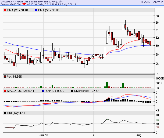Screen dimensions: 164x138
Task: Click the 'EMA (50): 30.05' label
Action: click(x=49, y=10)
